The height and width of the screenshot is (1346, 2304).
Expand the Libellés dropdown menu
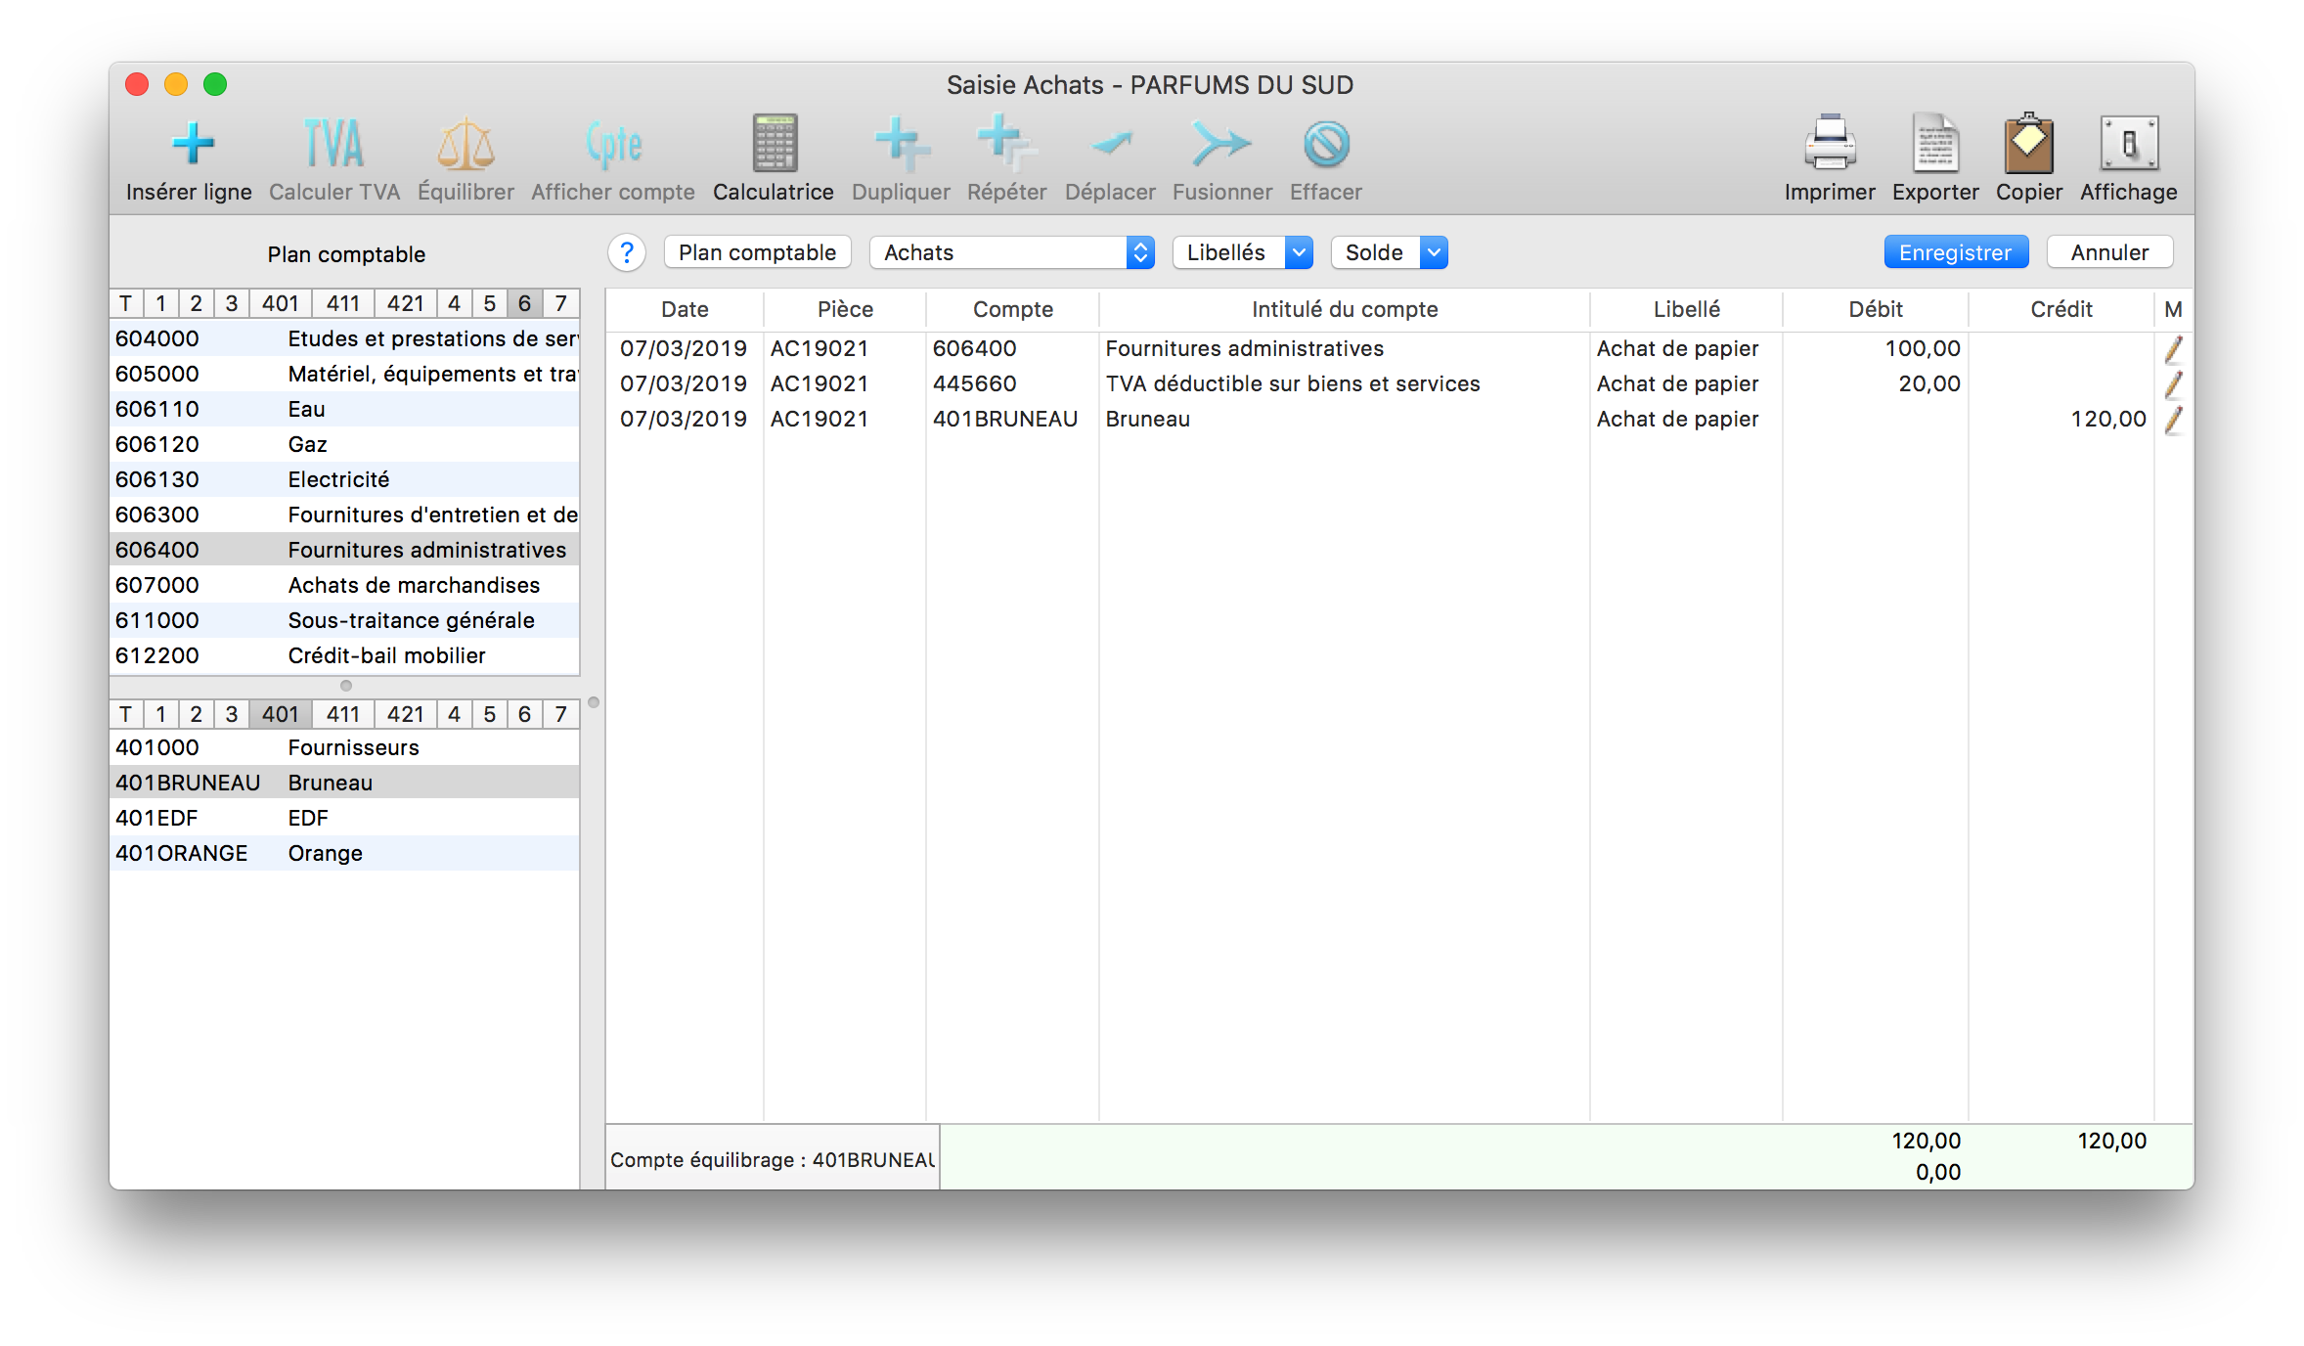point(1242,253)
